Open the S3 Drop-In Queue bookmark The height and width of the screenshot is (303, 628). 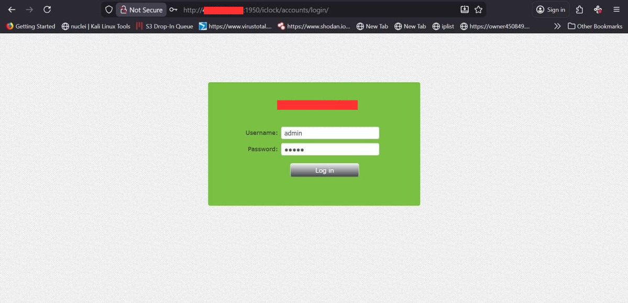click(164, 26)
